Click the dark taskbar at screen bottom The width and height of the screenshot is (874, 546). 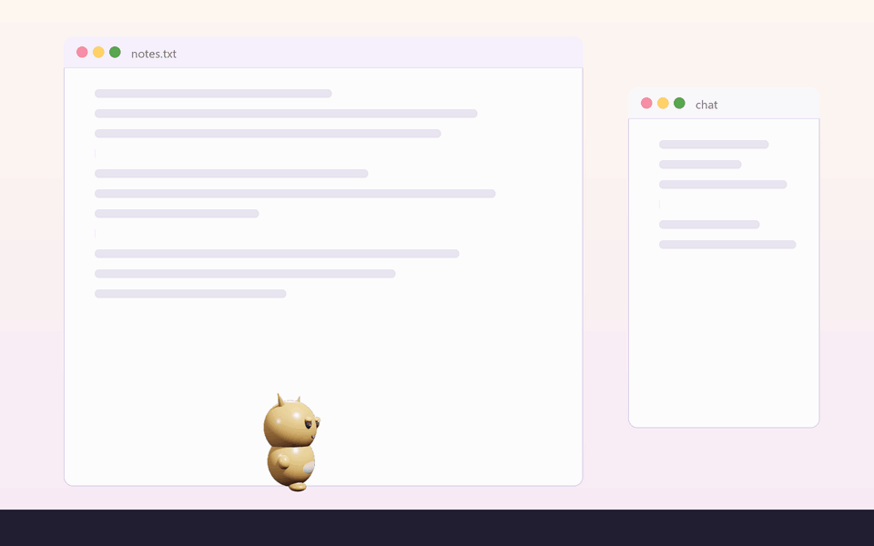point(437,528)
